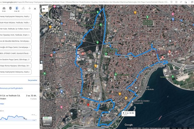Click the Seçenekler route options link
Viewport: 194px width, 129px height.
coord(32,80)
